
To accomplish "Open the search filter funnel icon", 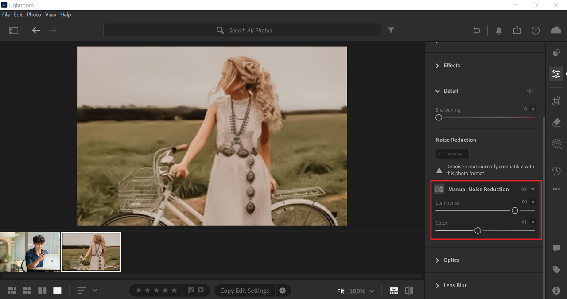I will point(391,30).
